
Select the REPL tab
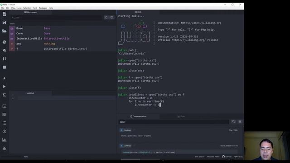(138, 12)
